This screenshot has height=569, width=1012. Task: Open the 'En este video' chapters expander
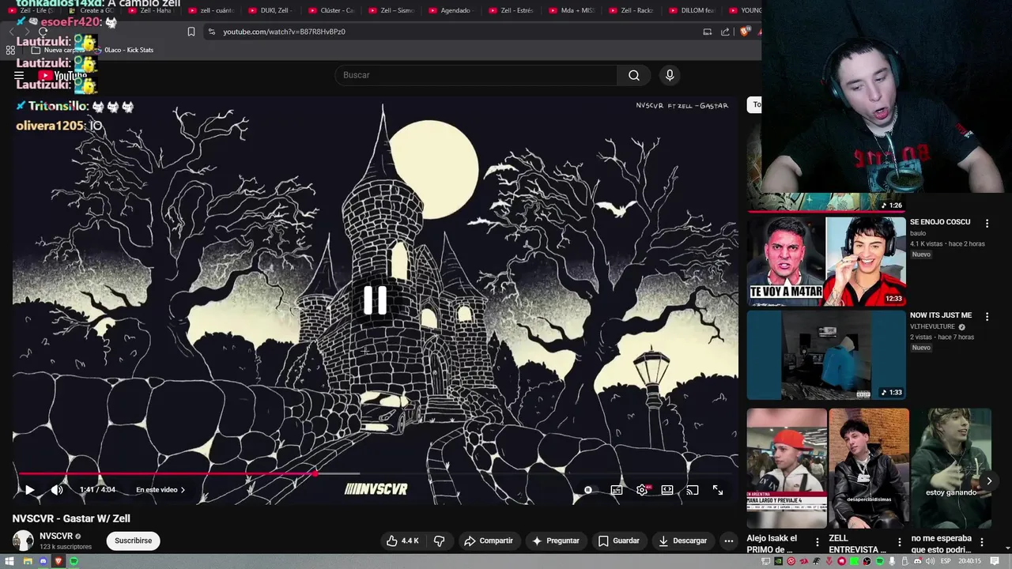pyautogui.click(x=160, y=490)
